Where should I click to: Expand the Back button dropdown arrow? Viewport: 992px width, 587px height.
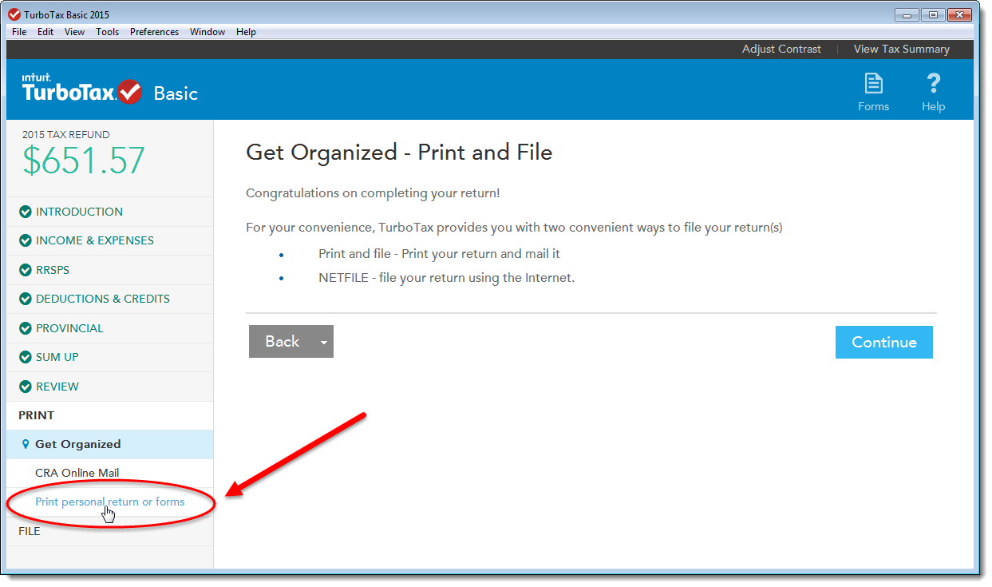click(323, 342)
